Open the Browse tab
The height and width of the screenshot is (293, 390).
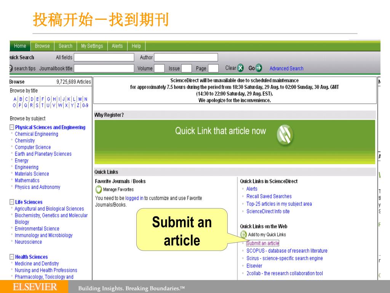point(42,46)
